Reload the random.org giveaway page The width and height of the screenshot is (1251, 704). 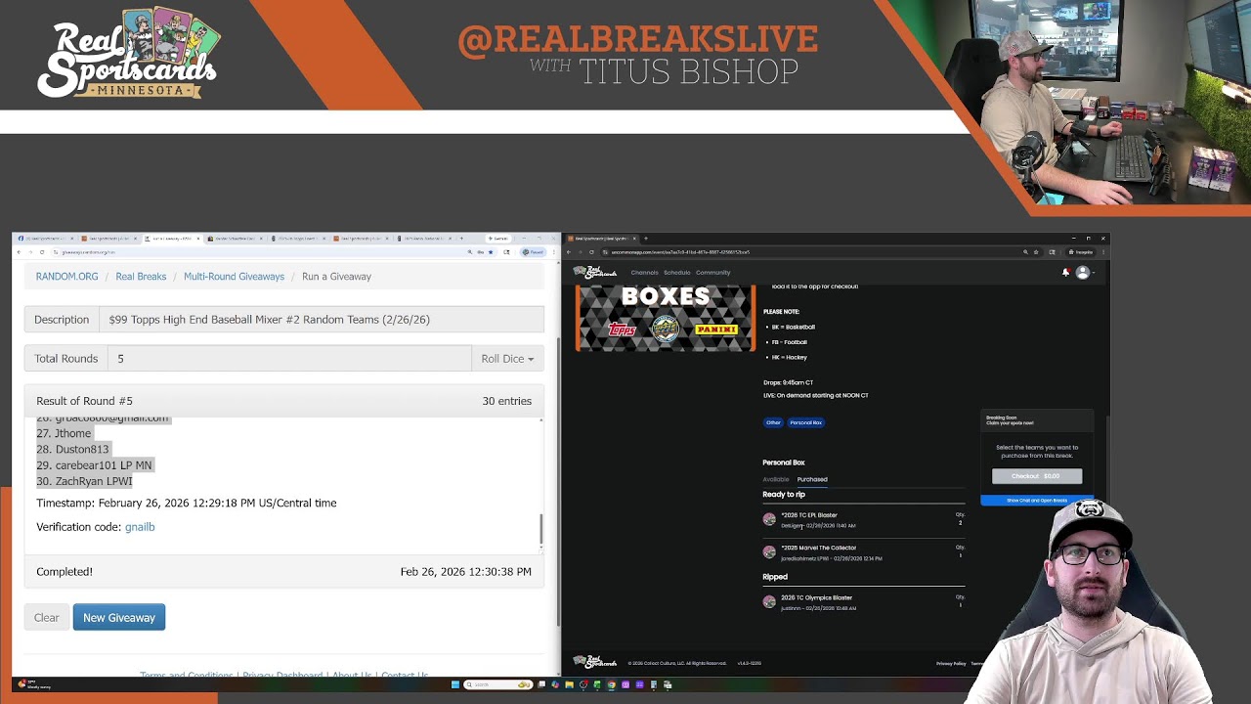pos(42,252)
